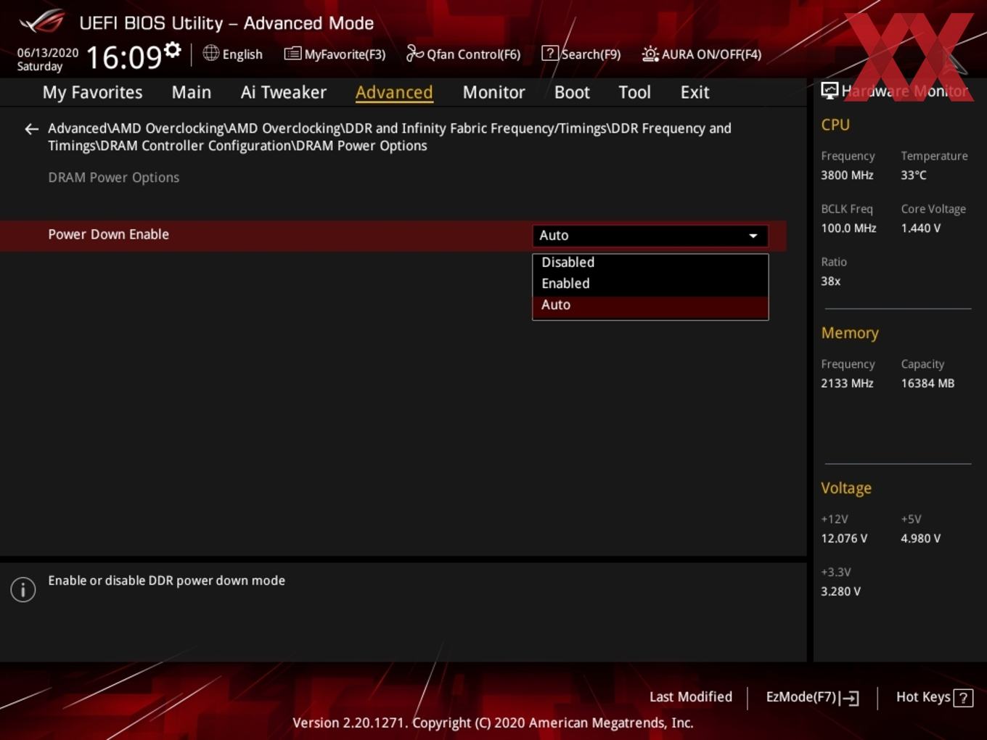
Task: Switch to the Main tab
Action: [x=192, y=92]
